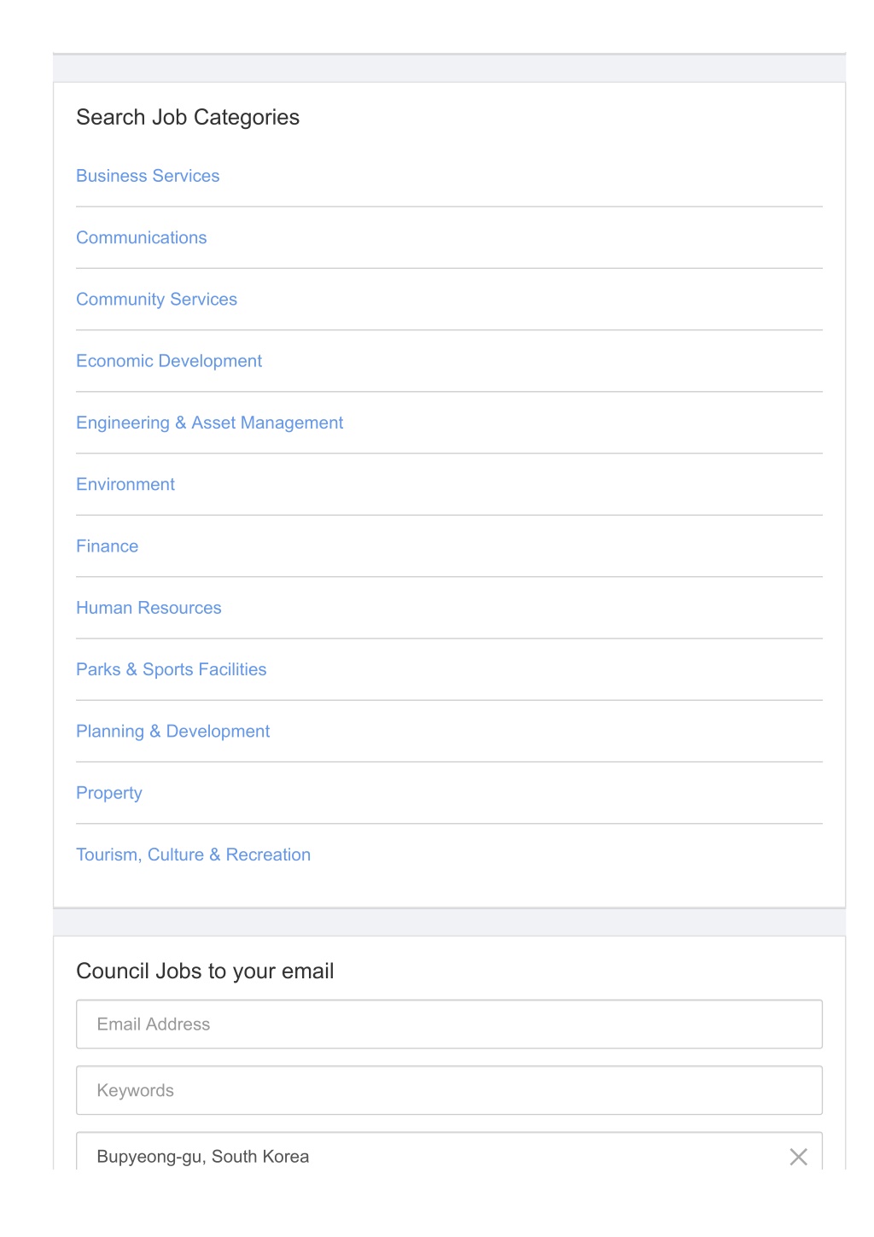This screenshot has height=1237, width=874.
Task: Open the Finance job category
Action: [x=107, y=546]
